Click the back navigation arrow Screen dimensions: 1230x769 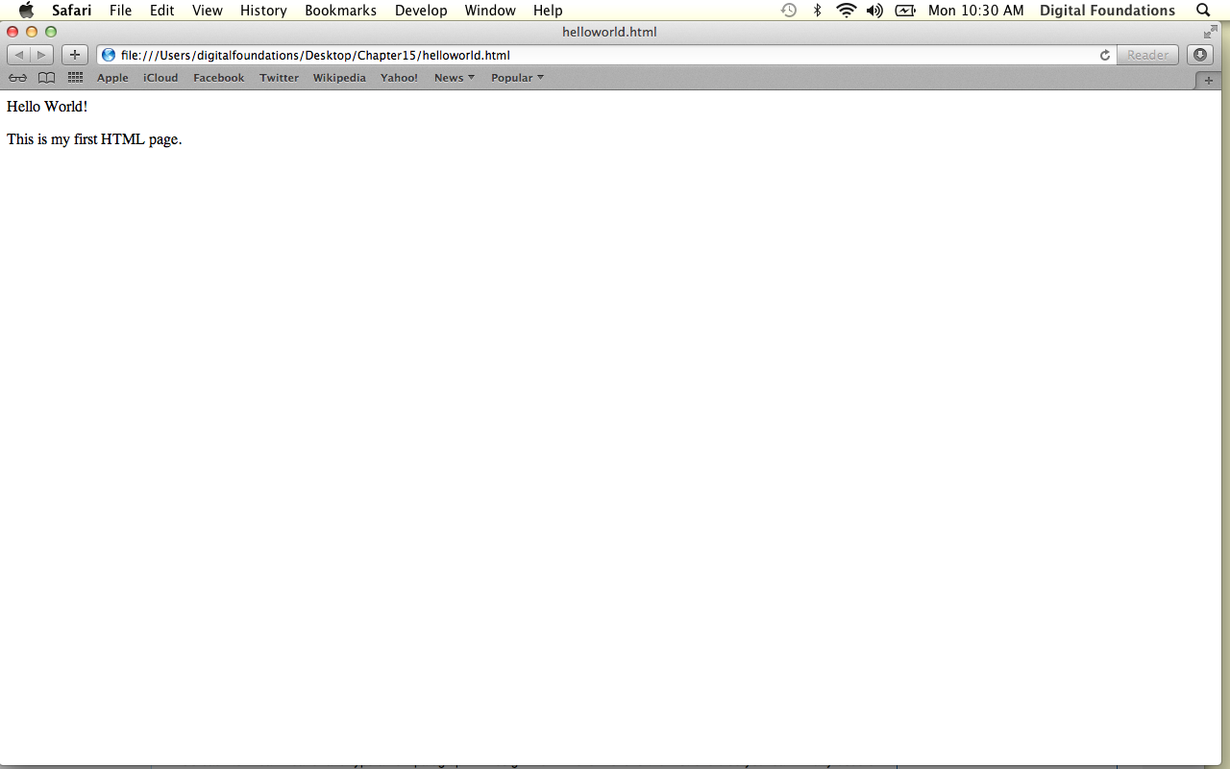point(19,55)
